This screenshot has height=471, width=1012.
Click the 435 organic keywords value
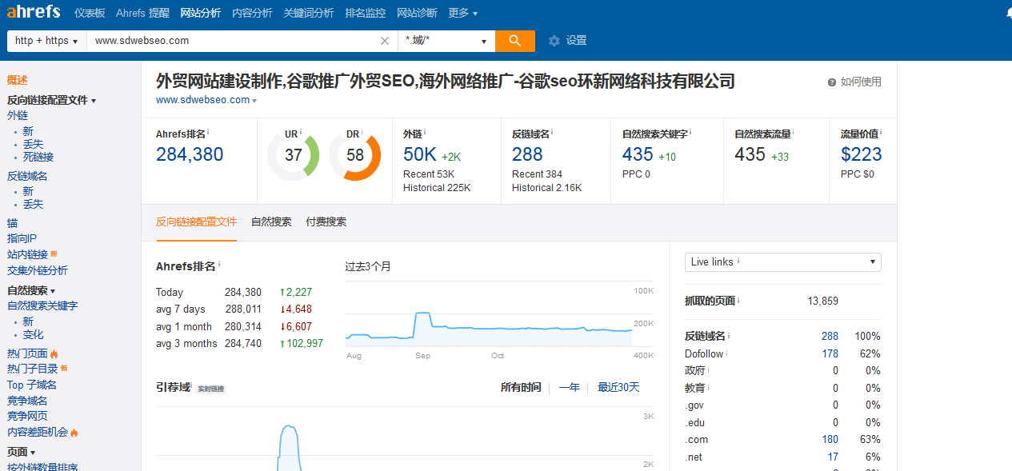[x=638, y=154]
